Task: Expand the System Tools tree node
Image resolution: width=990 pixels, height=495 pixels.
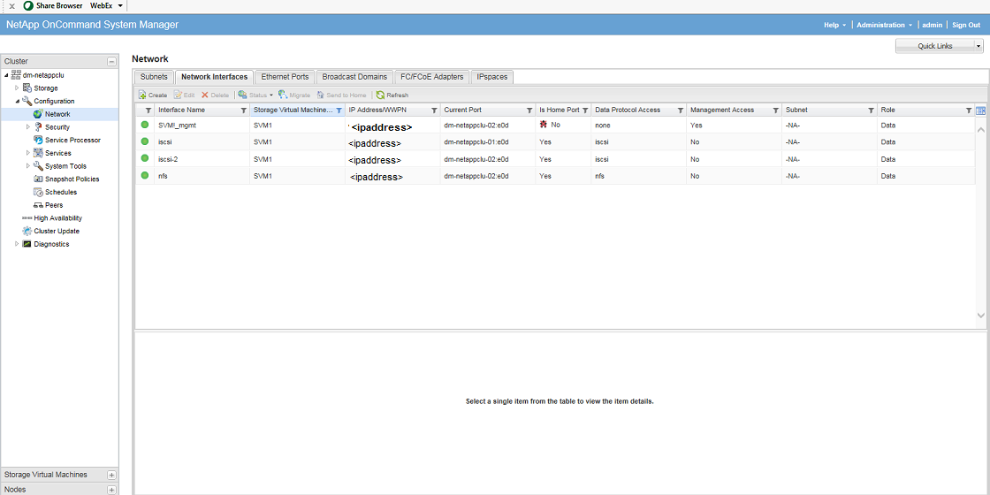Action: pos(27,166)
